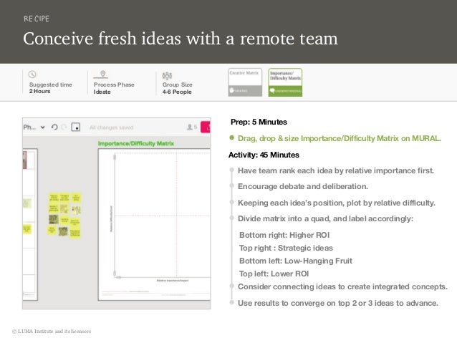Viewport: 457px width, 343px height.
Task: Click the cluster of yellow sticky notes
Action: (64, 215)
